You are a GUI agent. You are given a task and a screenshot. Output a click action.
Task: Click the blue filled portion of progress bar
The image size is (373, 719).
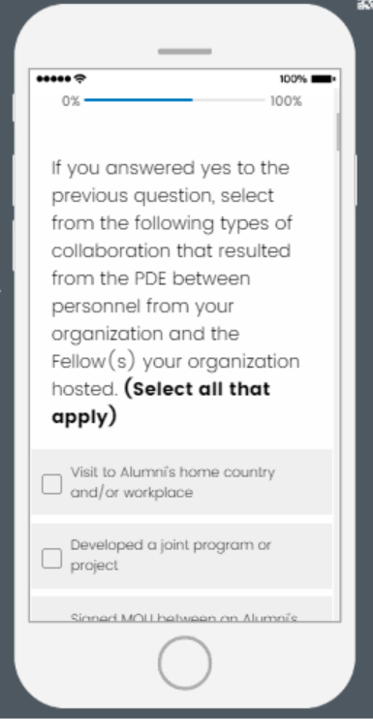click(x=139, y=100)
